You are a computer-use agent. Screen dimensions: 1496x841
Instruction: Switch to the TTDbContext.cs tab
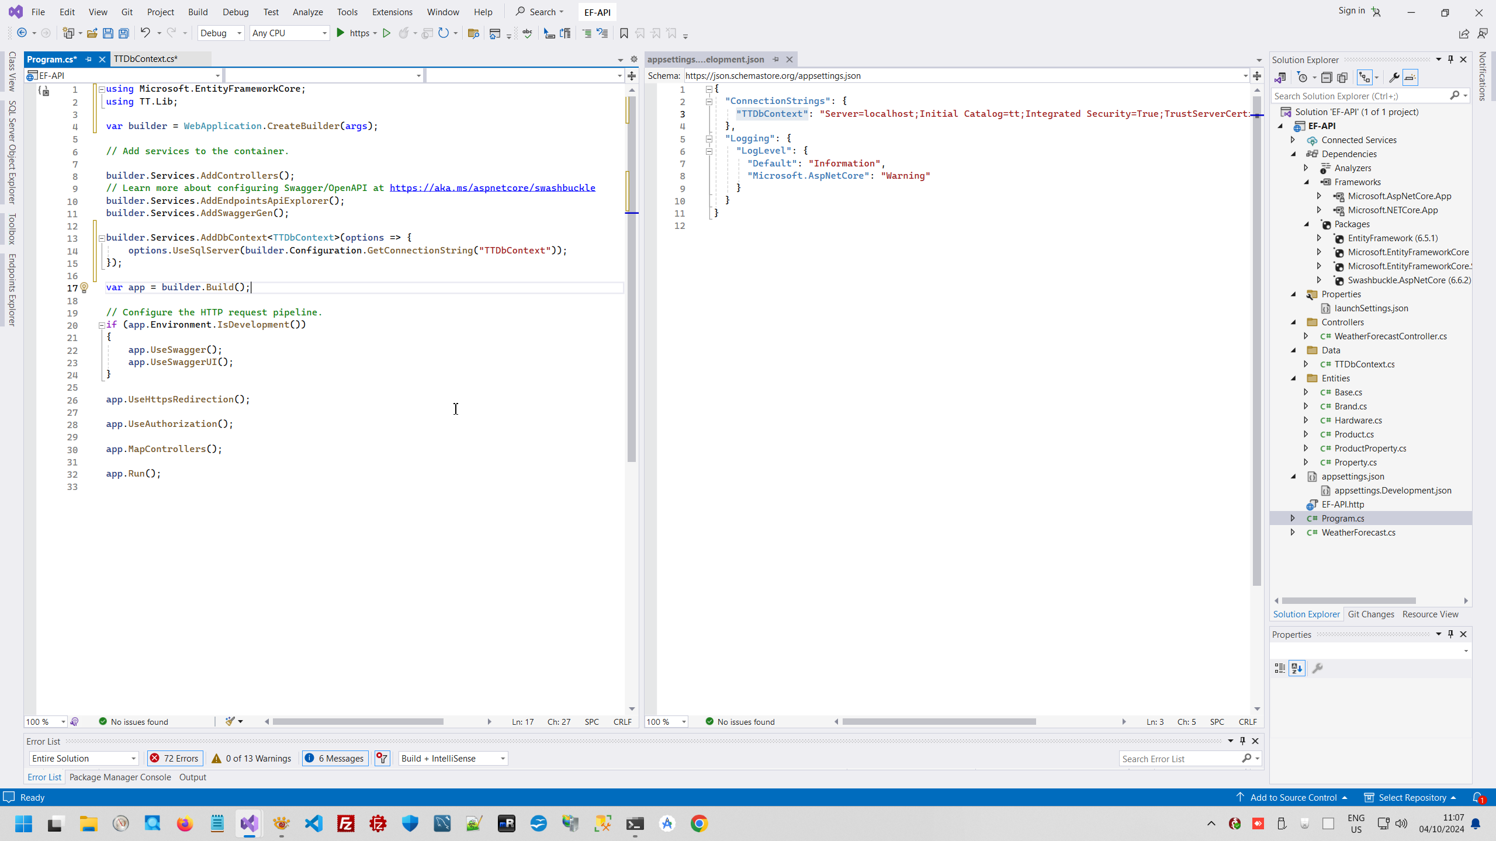(146, 59)
